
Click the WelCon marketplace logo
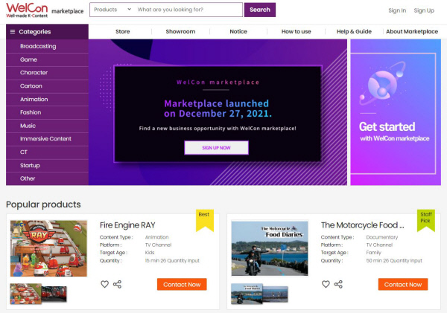44,10
